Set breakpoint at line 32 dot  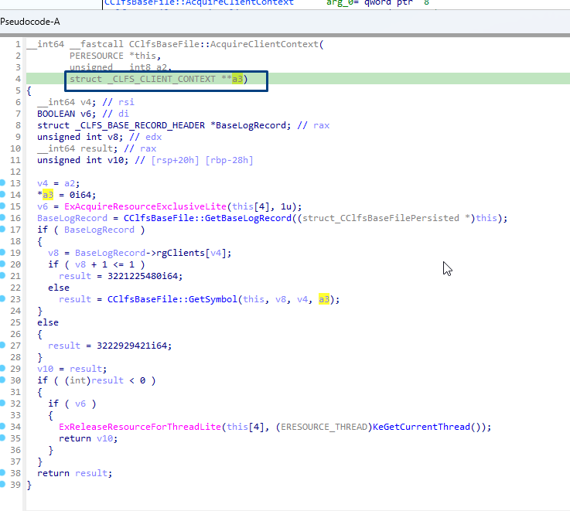click(x=2, y=403)
